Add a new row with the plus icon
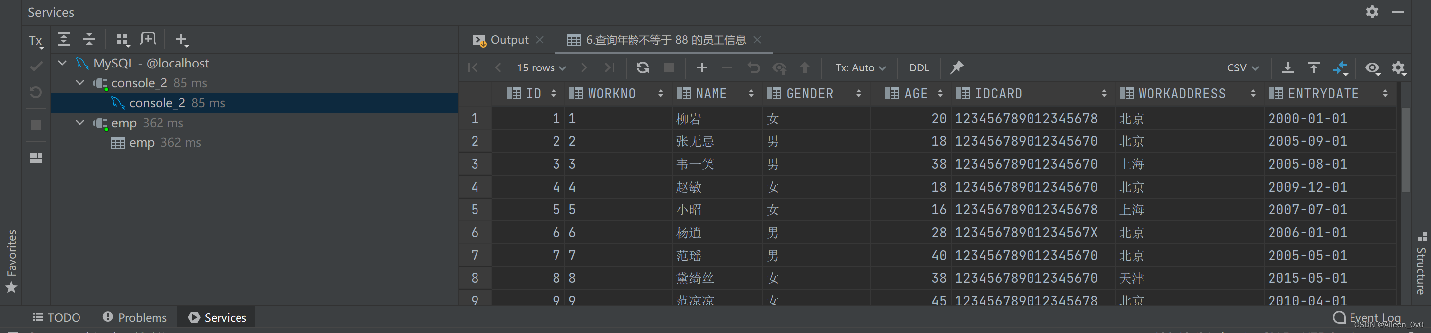The height and width of the screenshot is (333, 1431). pos(701,67)
